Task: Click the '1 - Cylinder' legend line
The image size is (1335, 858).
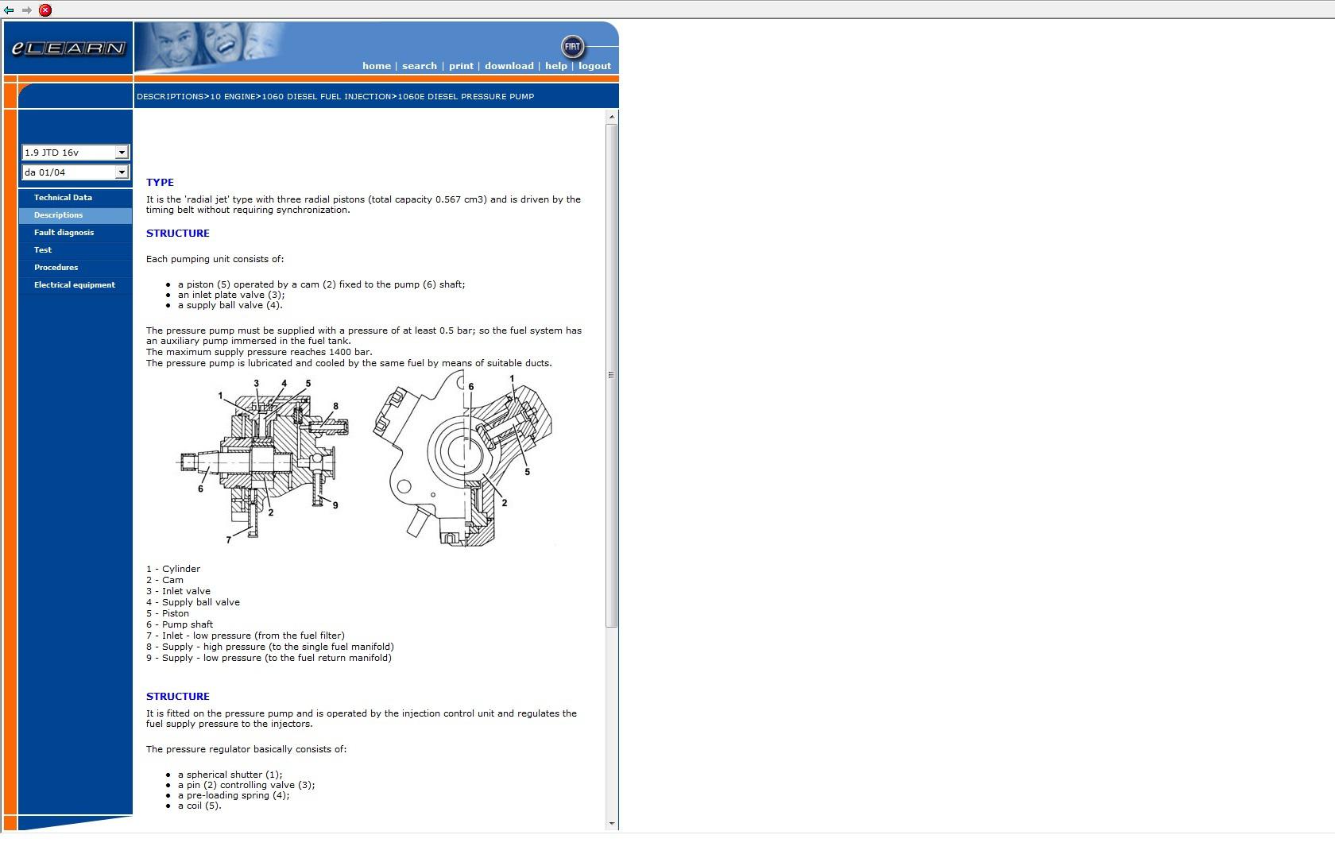Action: click(173, 569)
